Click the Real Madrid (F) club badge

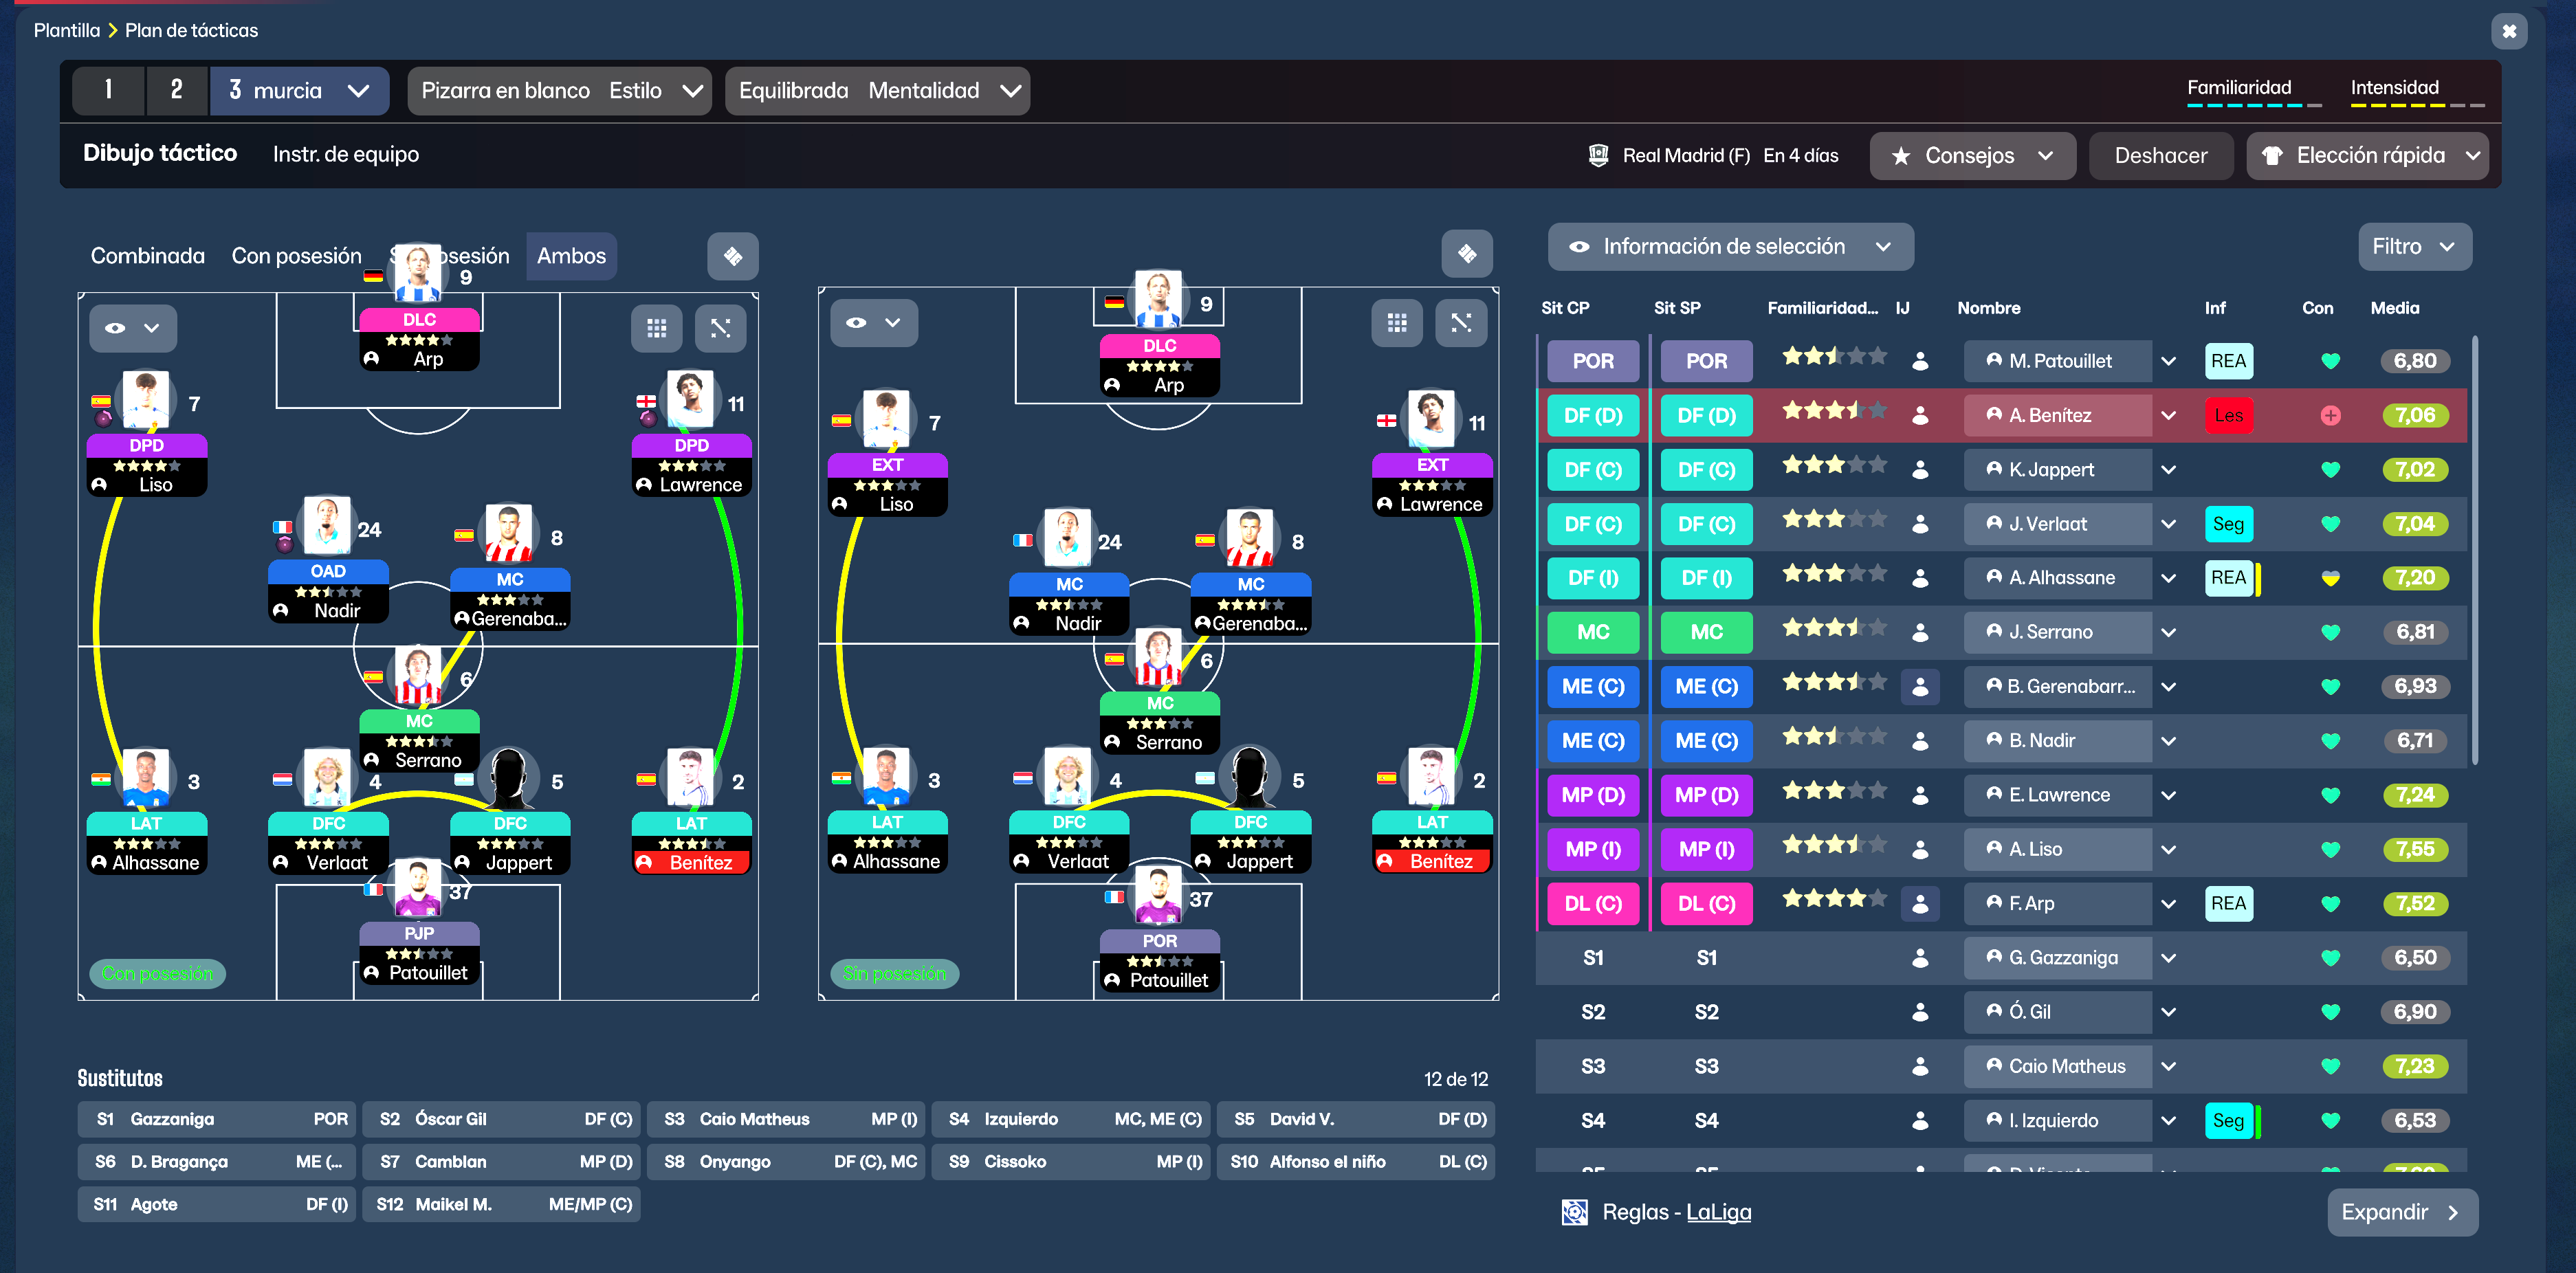pyautogui.click(x=1598, y=155)
